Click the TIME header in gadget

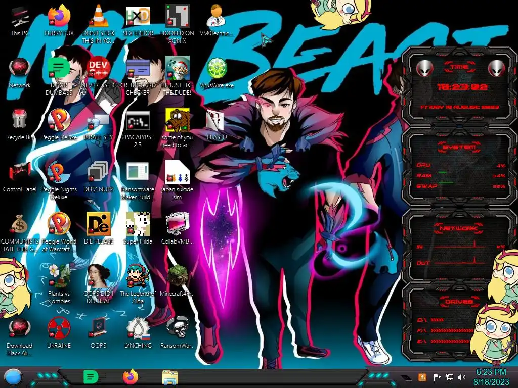[459, 67]
